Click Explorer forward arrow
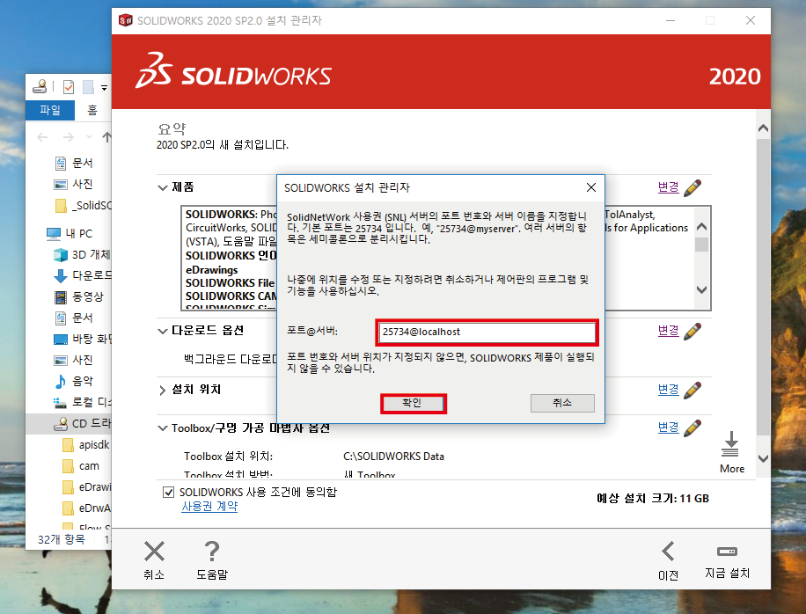Viewport: 806px width, 614px height. coord(69,136)
